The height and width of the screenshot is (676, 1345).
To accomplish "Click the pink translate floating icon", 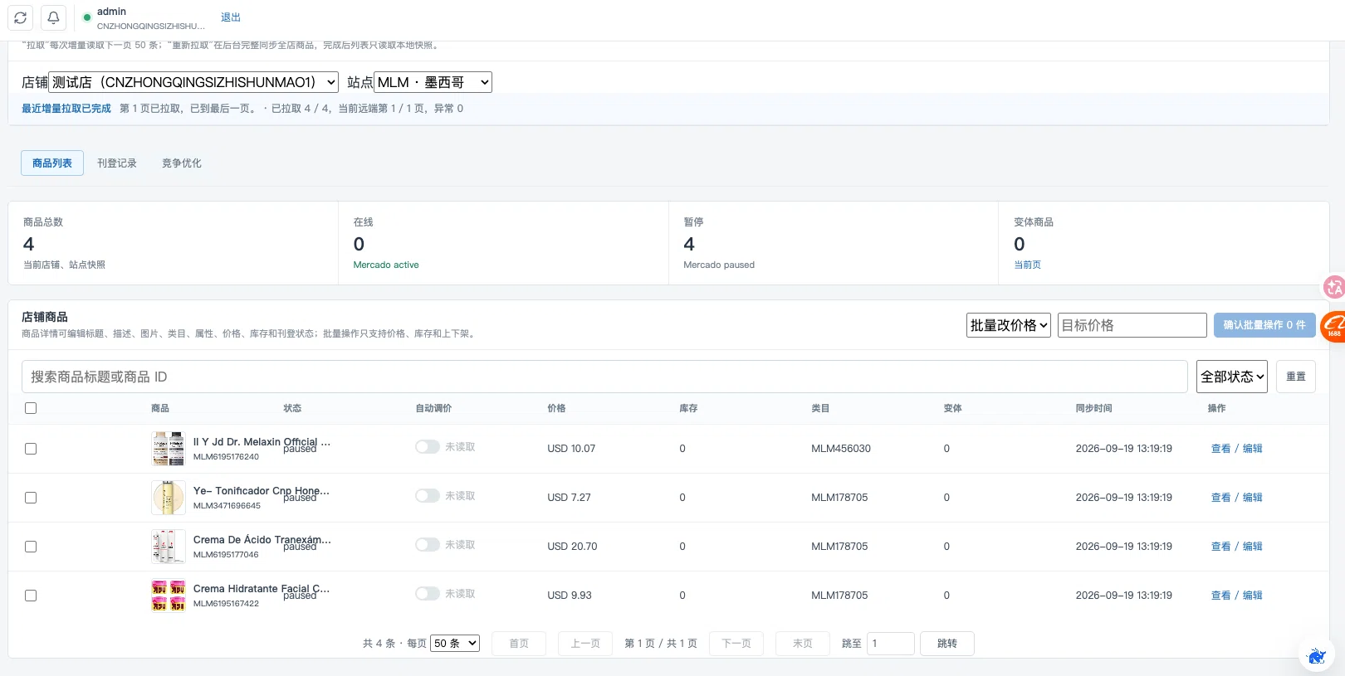I will click(x=1333, y=287).
